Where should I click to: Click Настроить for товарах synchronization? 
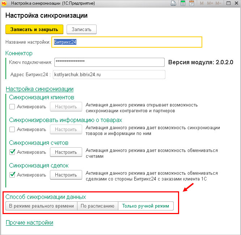[x=66, y=129]
